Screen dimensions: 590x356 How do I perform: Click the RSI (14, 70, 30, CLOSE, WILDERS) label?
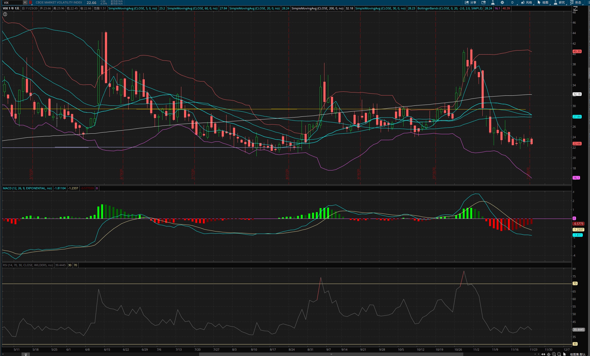click(x=28, y=265)
